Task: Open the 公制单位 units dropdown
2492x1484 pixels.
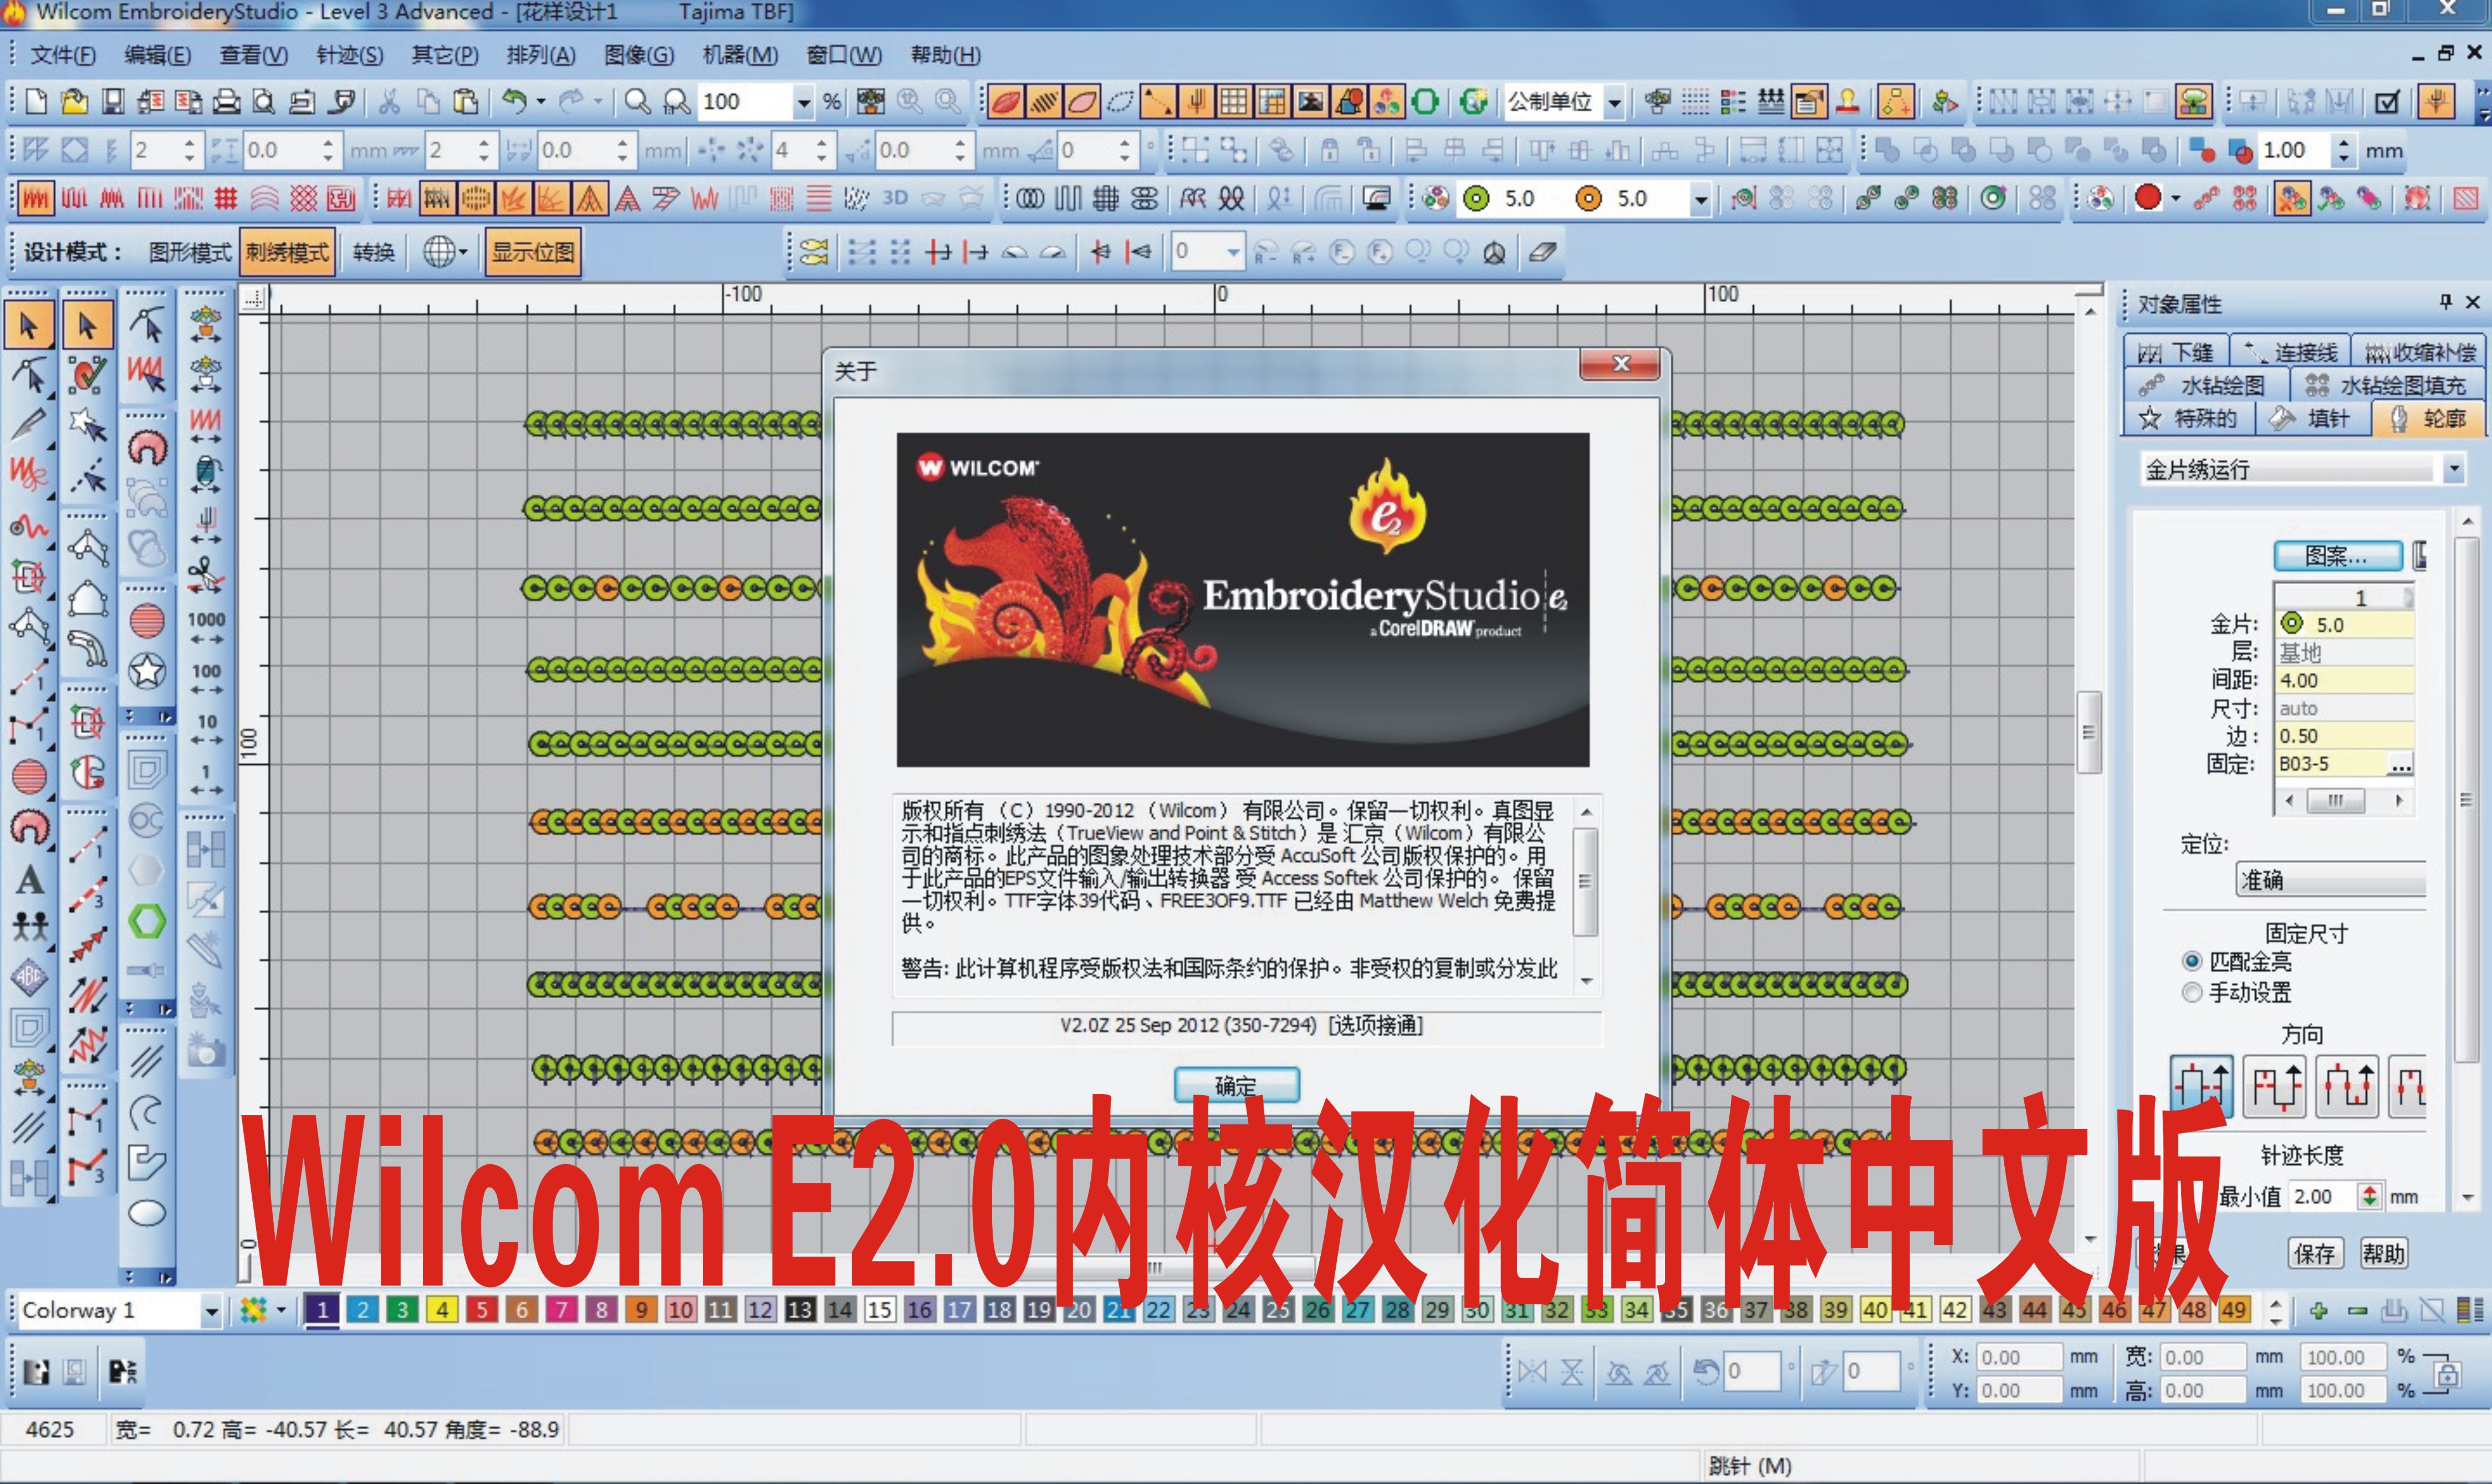Action: click(1614, 102)
